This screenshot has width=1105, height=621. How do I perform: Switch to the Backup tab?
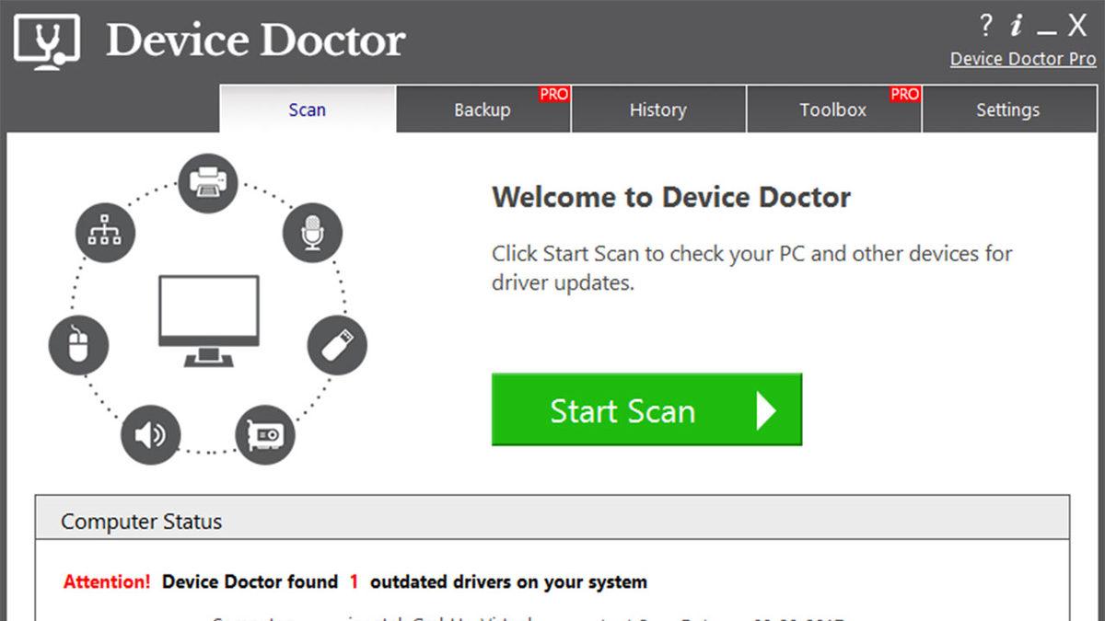[483, 109]
